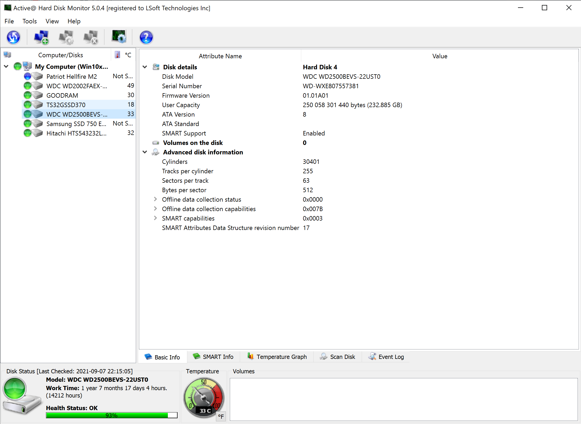
Task: Select the Patriot Hellfire M2 disk
Action: point(79,76)
